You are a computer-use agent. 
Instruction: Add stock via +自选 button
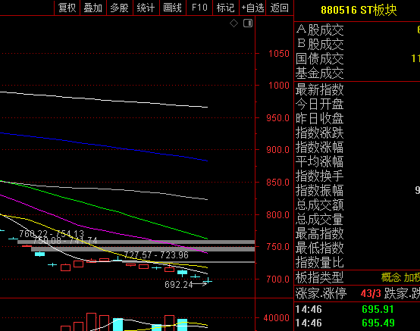pos(252,8)
